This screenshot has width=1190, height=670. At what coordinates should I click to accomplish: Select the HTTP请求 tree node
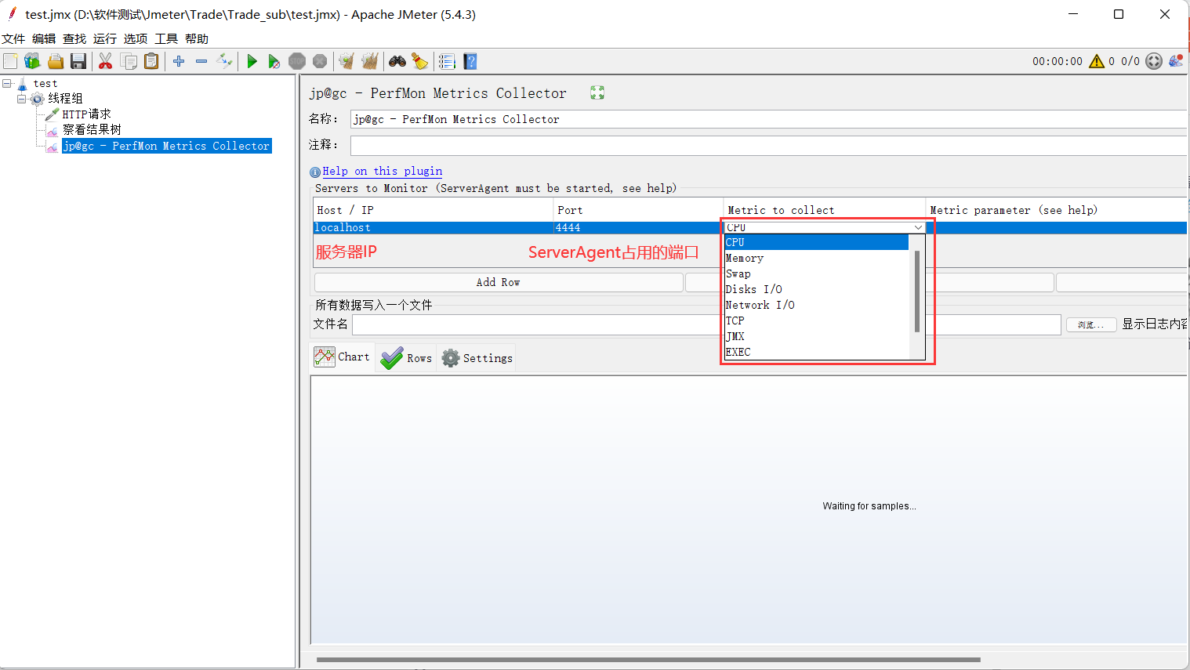84,113
